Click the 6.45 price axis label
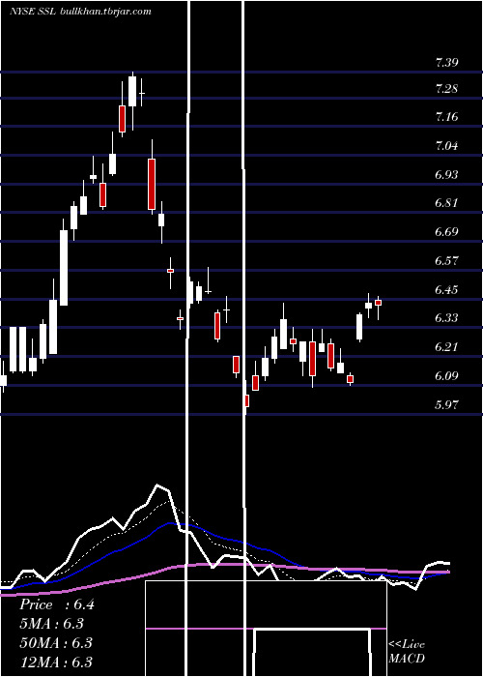The image size is (483, 677). point(446,290)
